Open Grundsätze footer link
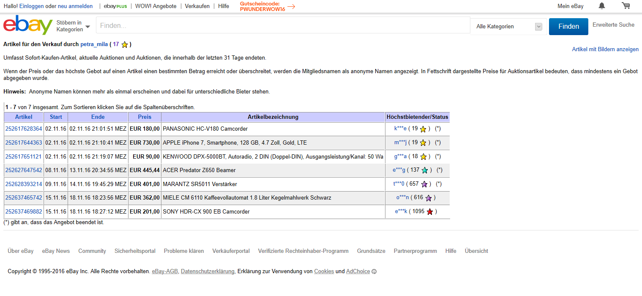 (x=371, y=251)
